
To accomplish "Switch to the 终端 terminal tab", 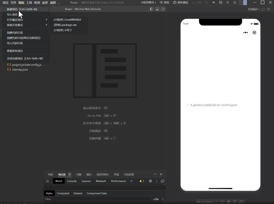I will pyautogui.click(x=116, y=175).
